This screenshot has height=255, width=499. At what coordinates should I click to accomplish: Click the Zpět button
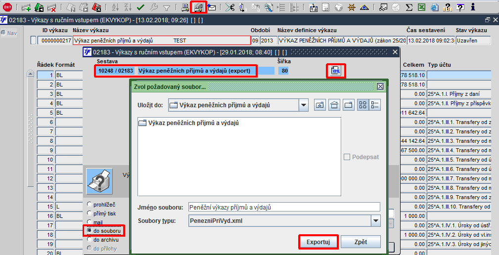[x=361, y=242]
